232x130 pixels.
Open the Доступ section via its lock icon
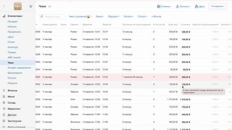tap(4, 115)
